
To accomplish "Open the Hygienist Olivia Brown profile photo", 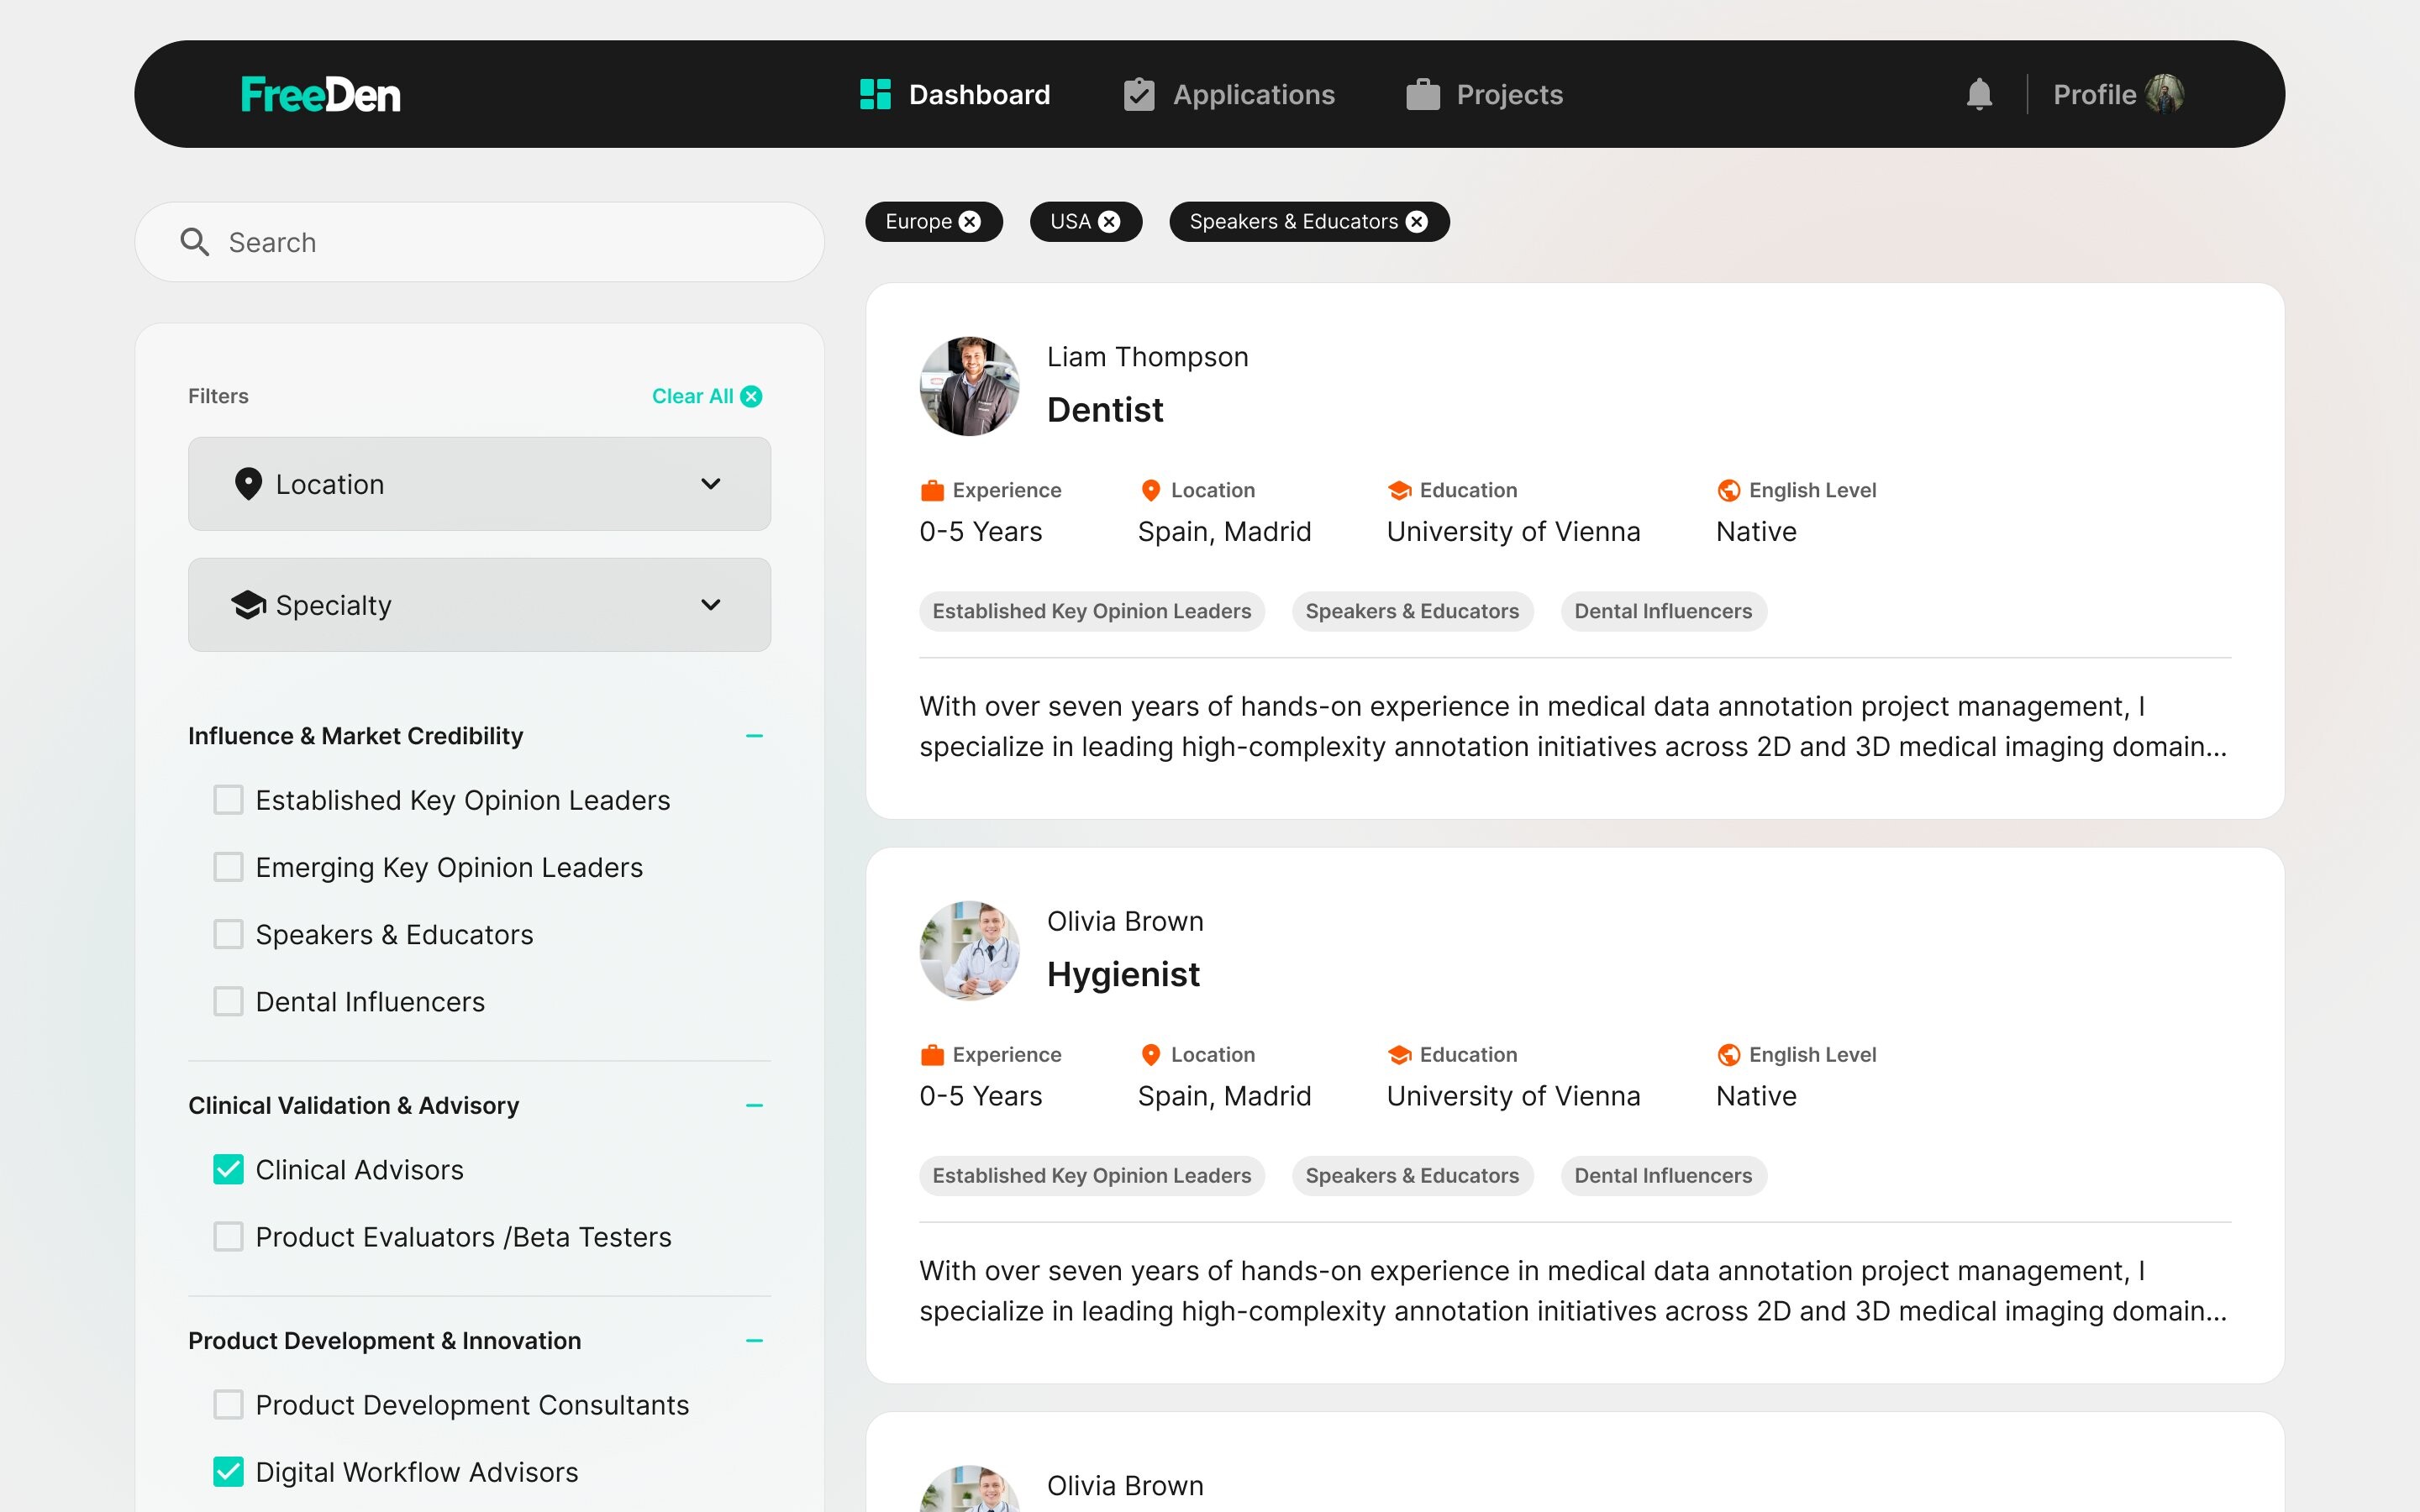I will pyautogui.click(x=970, y=951).
